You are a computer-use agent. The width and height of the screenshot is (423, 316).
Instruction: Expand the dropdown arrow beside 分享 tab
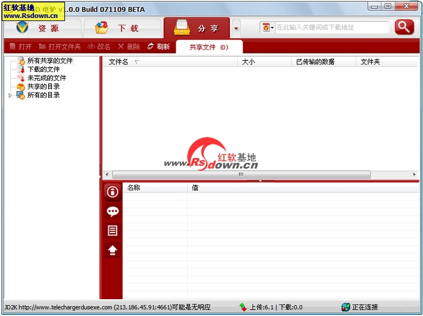(x=236, y=28)
